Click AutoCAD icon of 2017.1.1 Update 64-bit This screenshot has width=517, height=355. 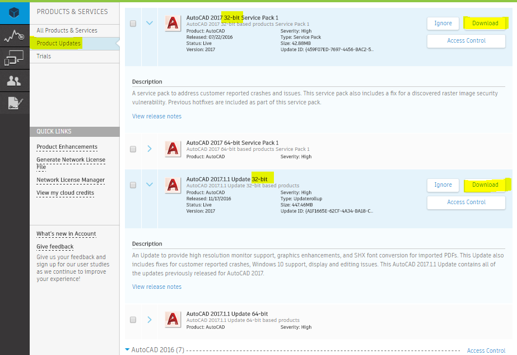[173, 319]
